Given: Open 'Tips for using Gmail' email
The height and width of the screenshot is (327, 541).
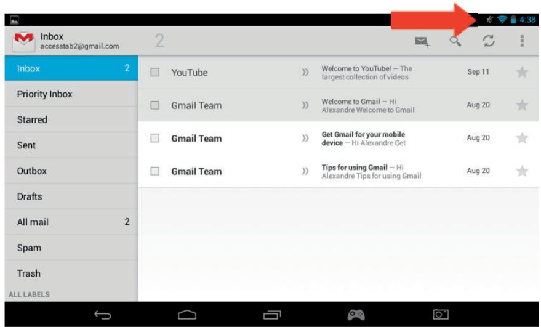Looking at the screenshot, I should [x=355, y=168].
